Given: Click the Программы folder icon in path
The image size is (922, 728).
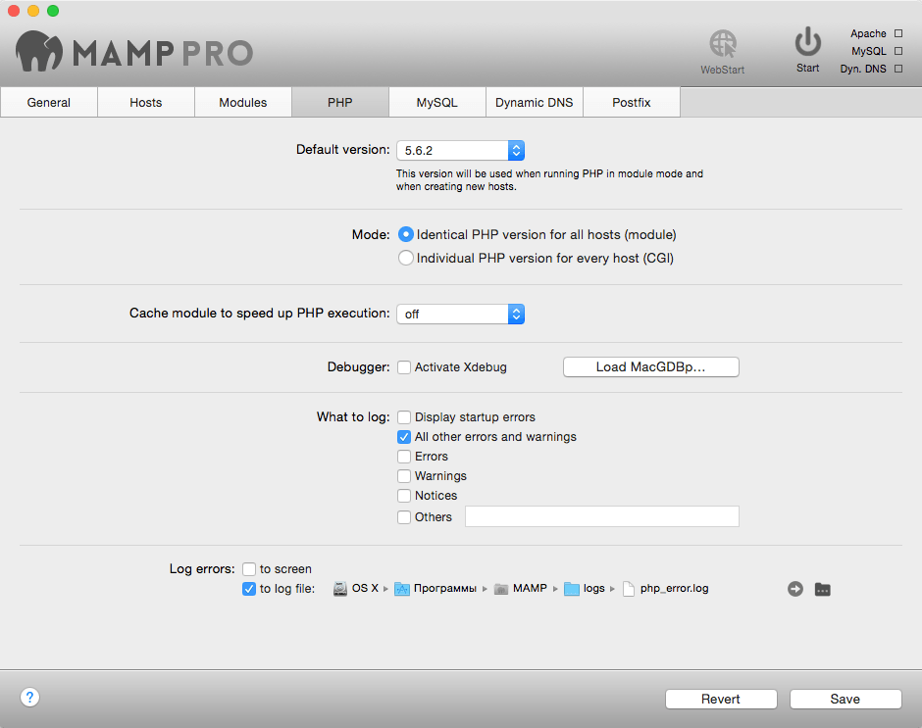Looking at the screenshot, I should pyautogui.click(x=401, y=589).
